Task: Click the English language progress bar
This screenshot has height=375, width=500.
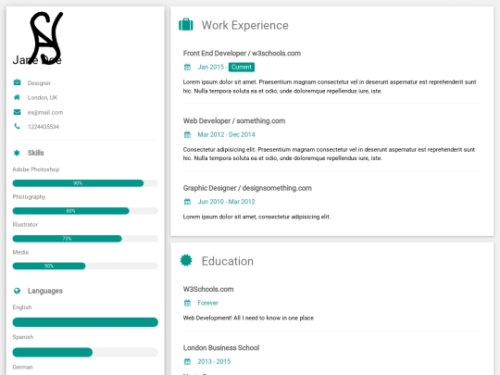Action: [x=85, y=322]
